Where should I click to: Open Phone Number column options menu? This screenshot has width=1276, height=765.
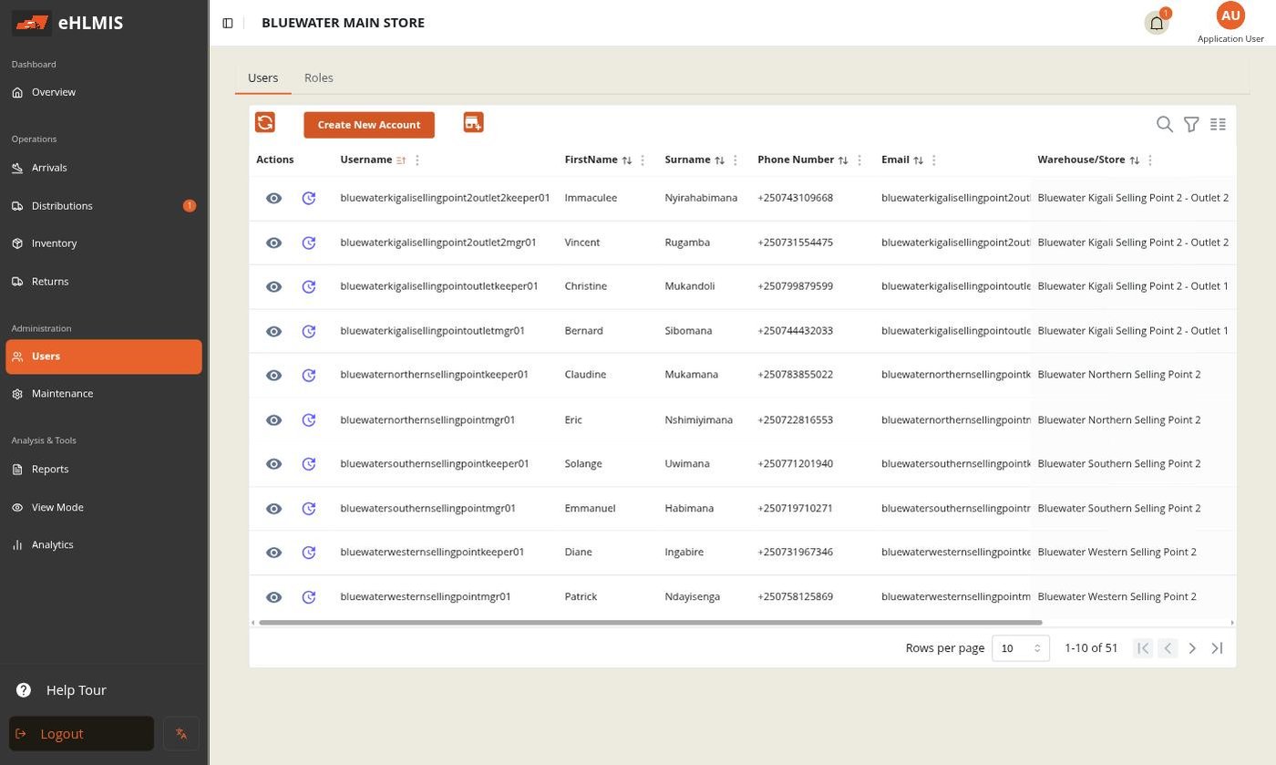point(859,160)
